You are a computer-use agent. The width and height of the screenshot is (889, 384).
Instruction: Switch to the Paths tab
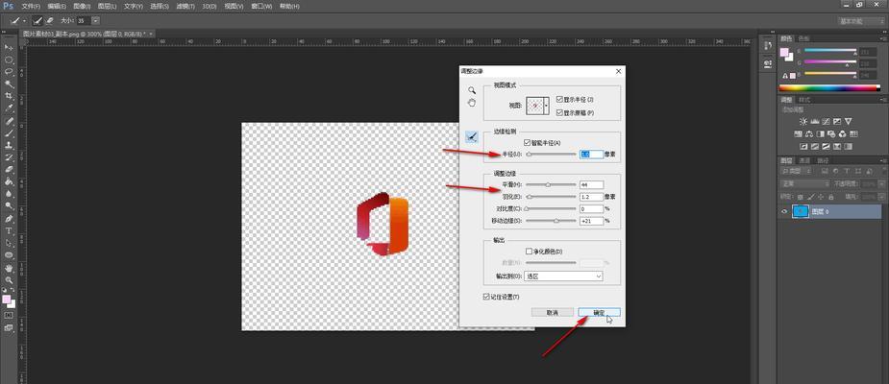(822, 160)
